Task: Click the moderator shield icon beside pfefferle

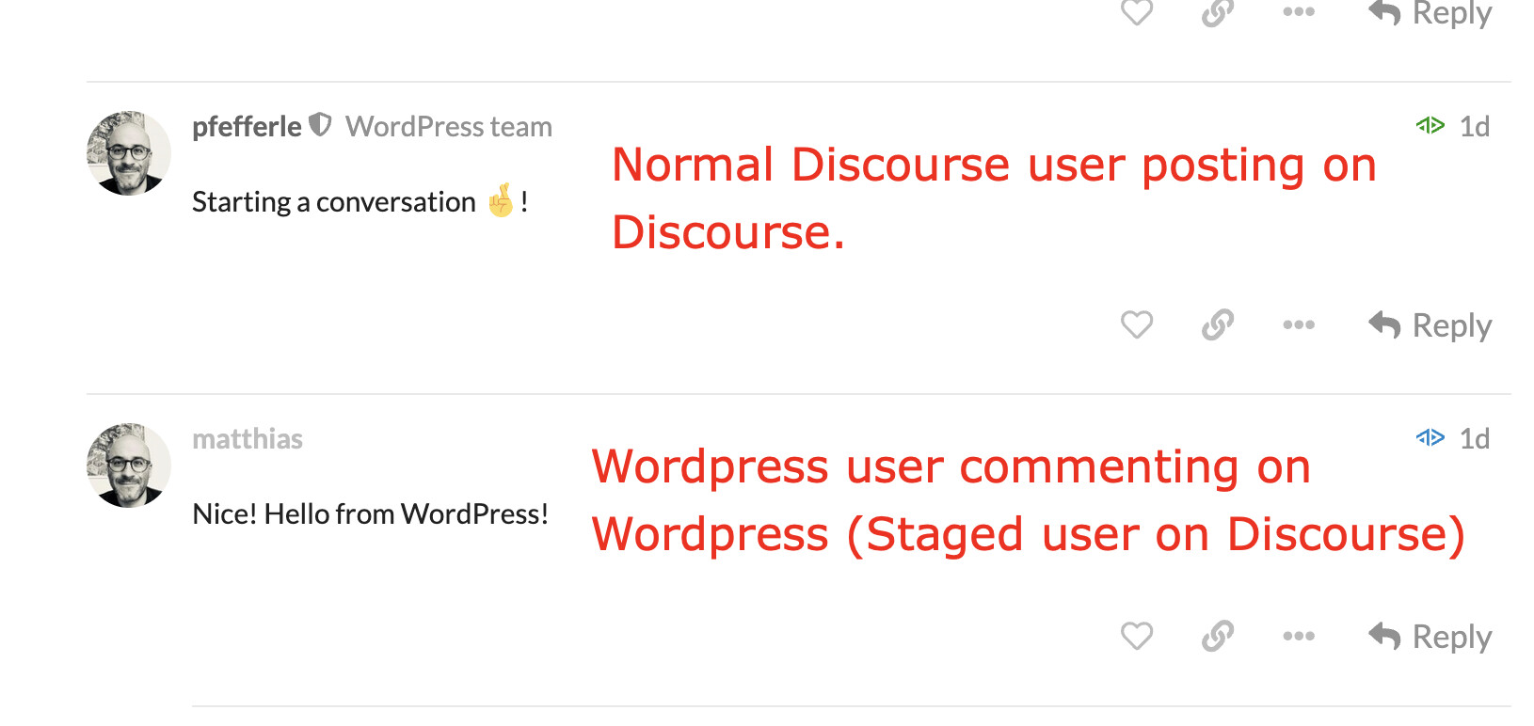Action: coord(320,125)
